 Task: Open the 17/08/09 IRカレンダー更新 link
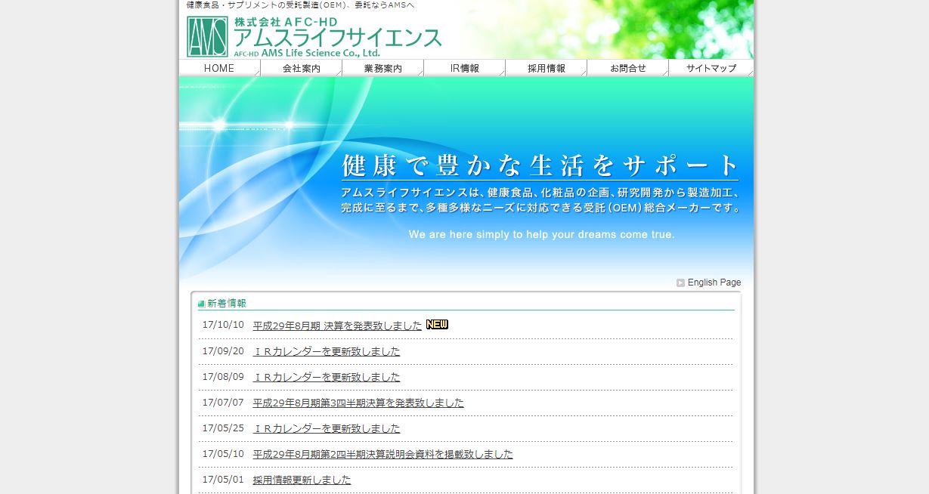click(326, 377)
